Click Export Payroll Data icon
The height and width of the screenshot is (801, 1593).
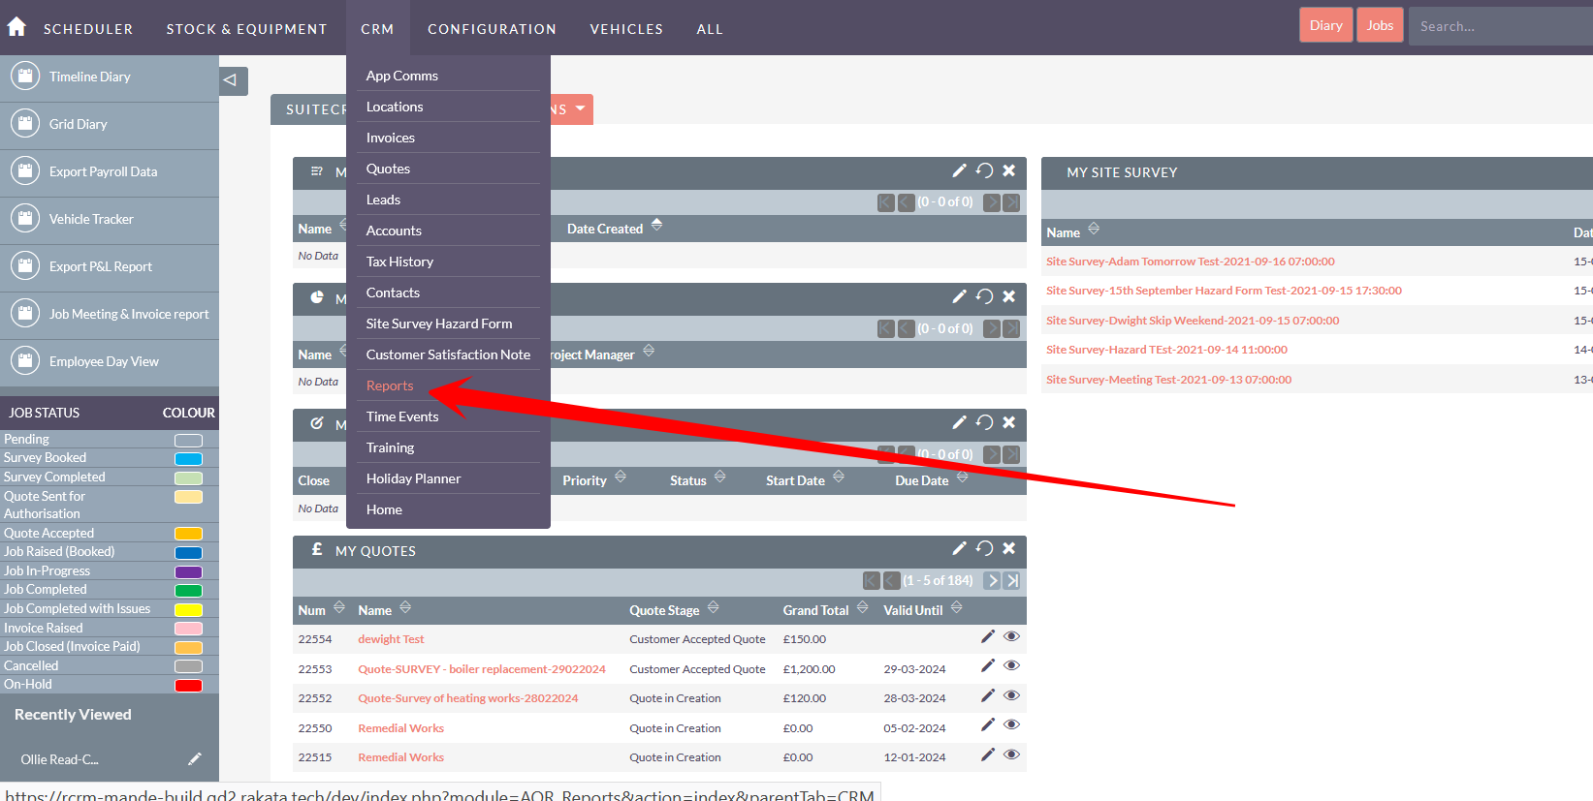tap(25, 171)
